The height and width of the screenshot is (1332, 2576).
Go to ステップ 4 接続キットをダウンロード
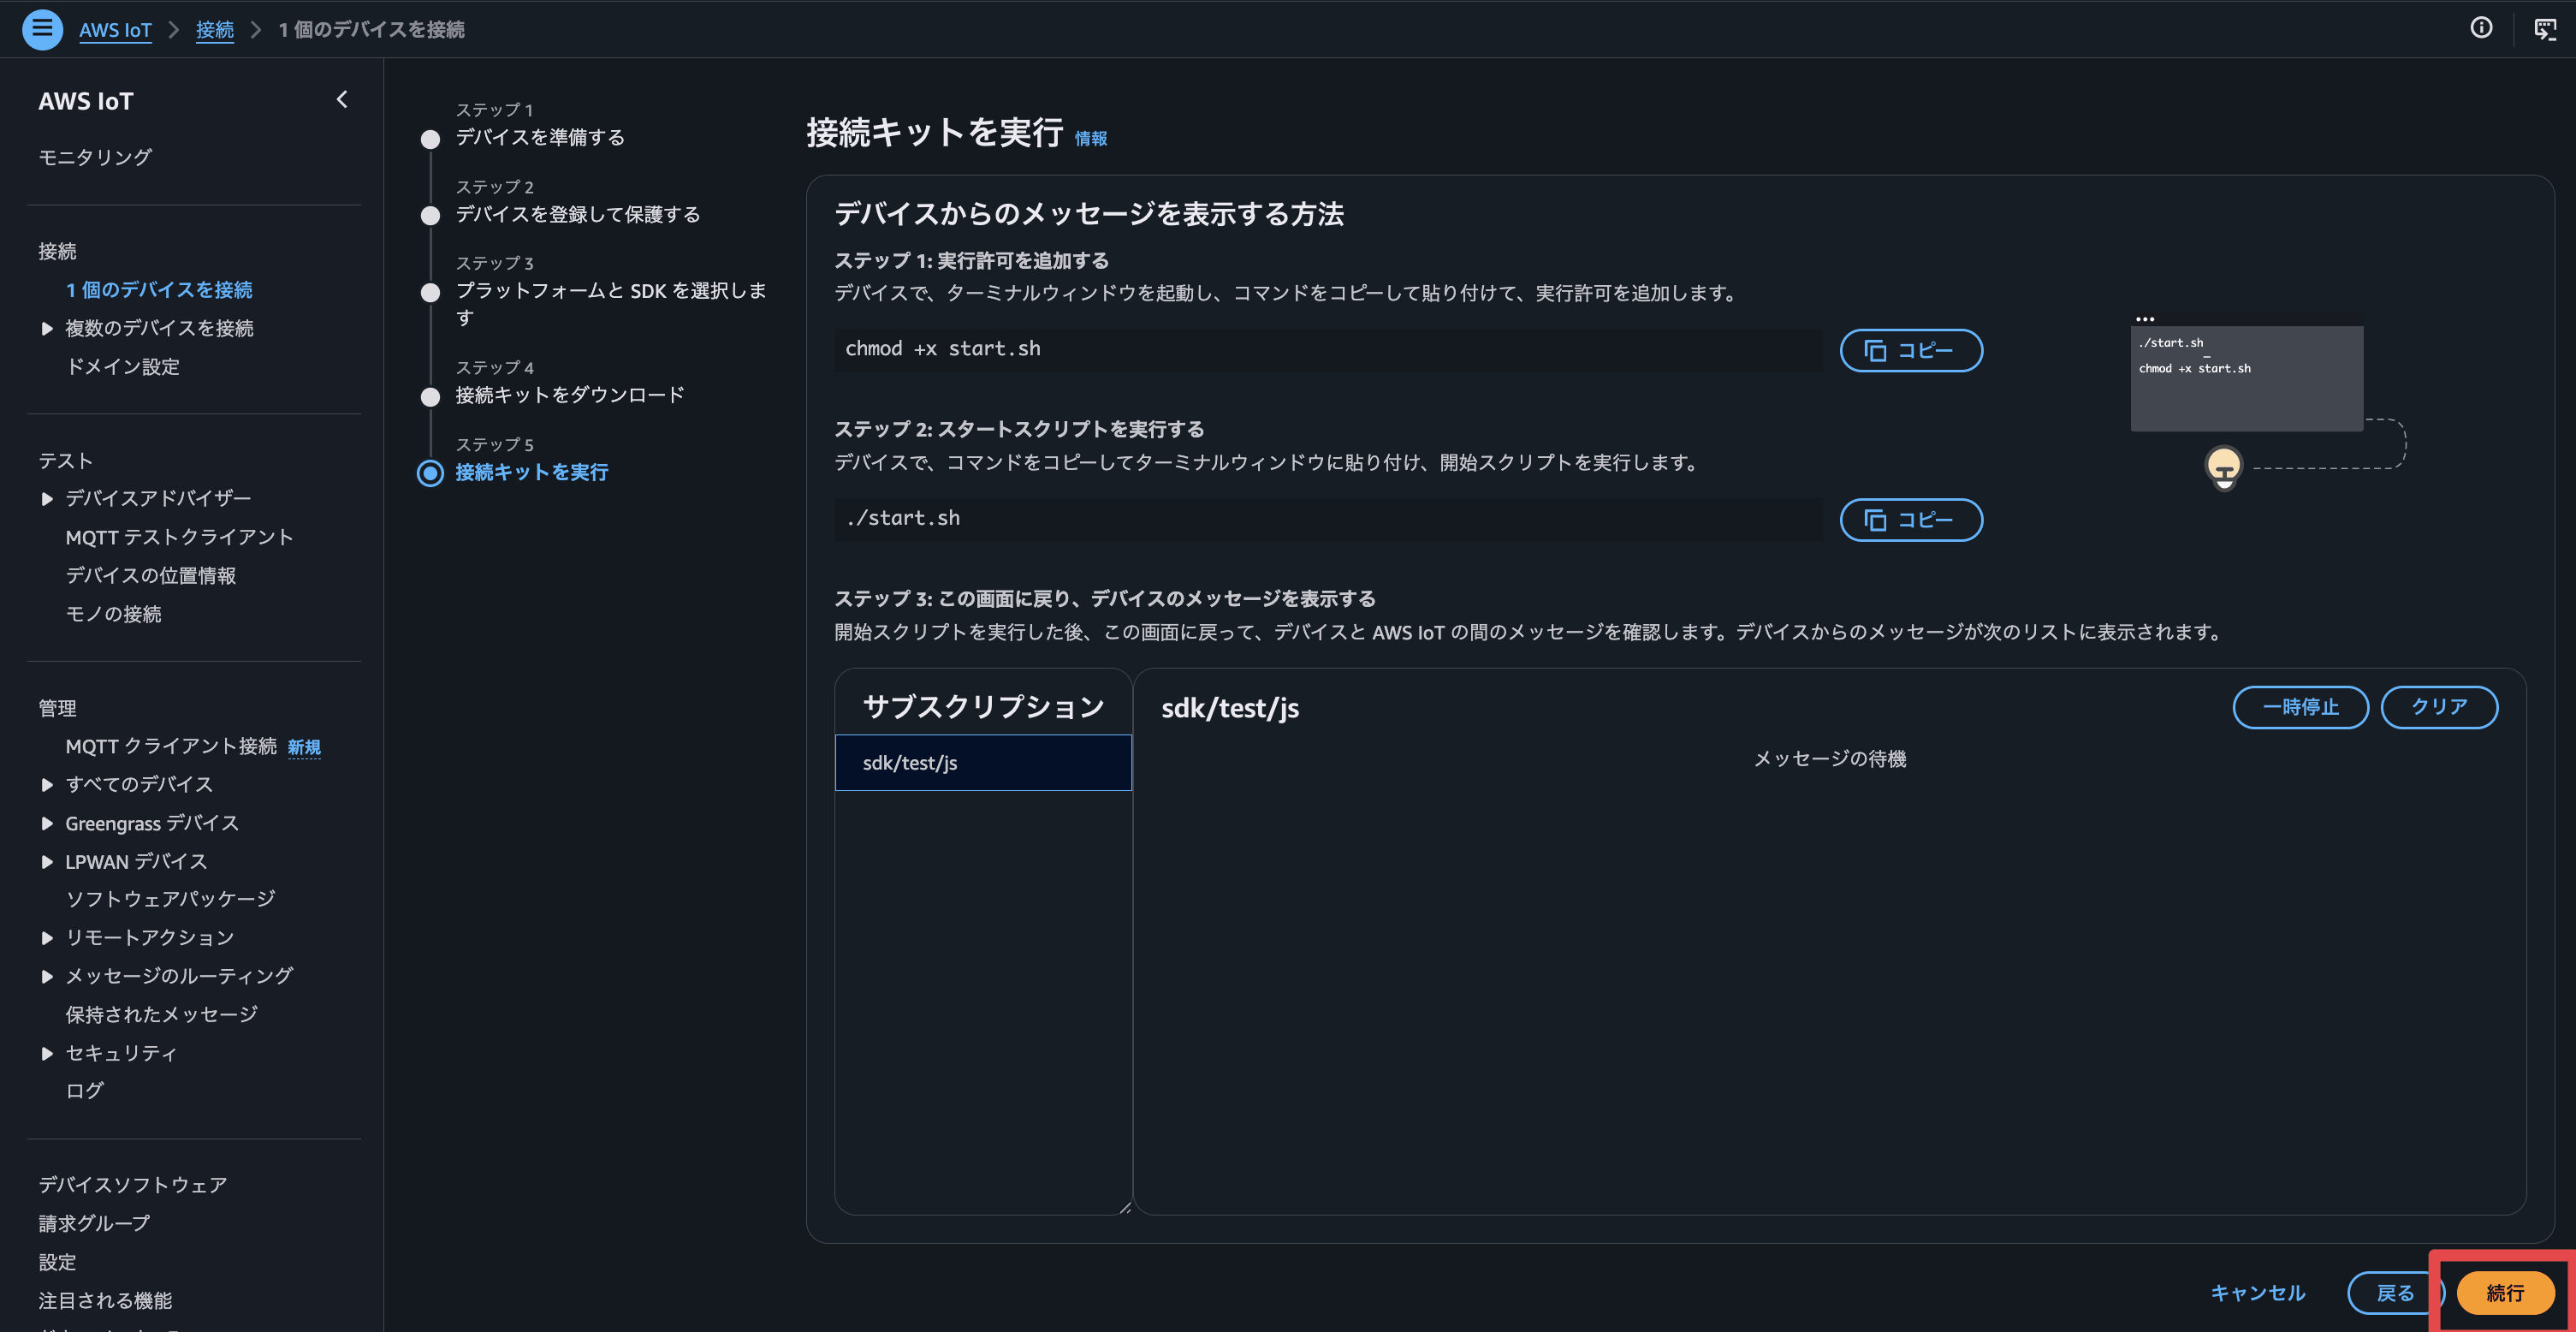tap(570, 395)
